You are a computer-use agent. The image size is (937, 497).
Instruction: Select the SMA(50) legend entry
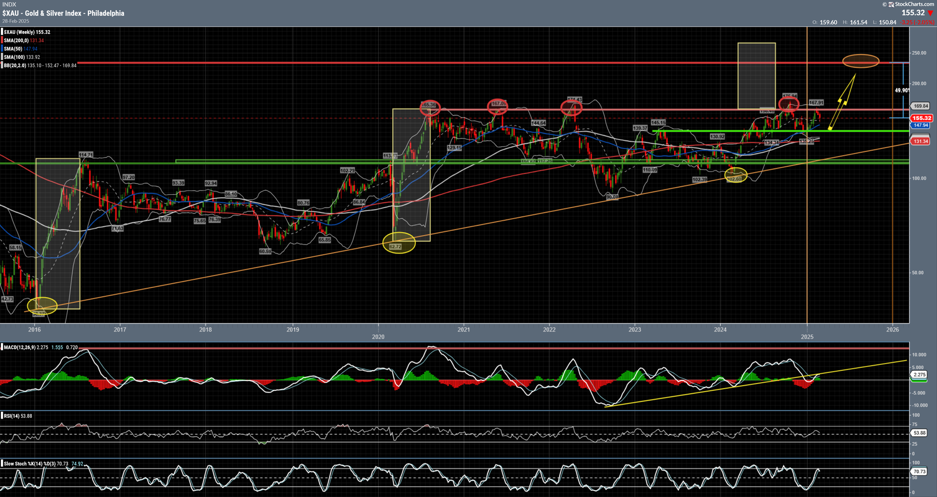click(20, 49)
